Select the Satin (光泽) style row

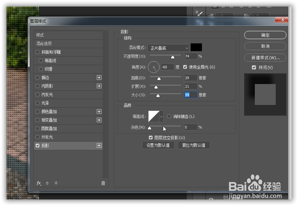[x=68, y=103]
